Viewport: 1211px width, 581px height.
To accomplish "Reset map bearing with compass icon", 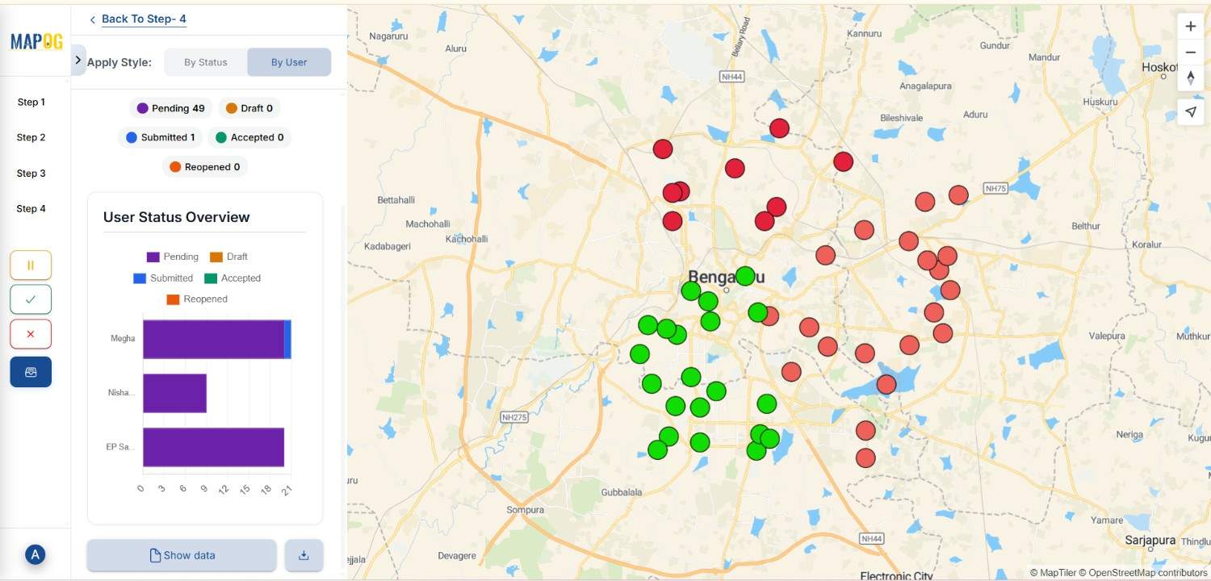I will [1190, 78].
